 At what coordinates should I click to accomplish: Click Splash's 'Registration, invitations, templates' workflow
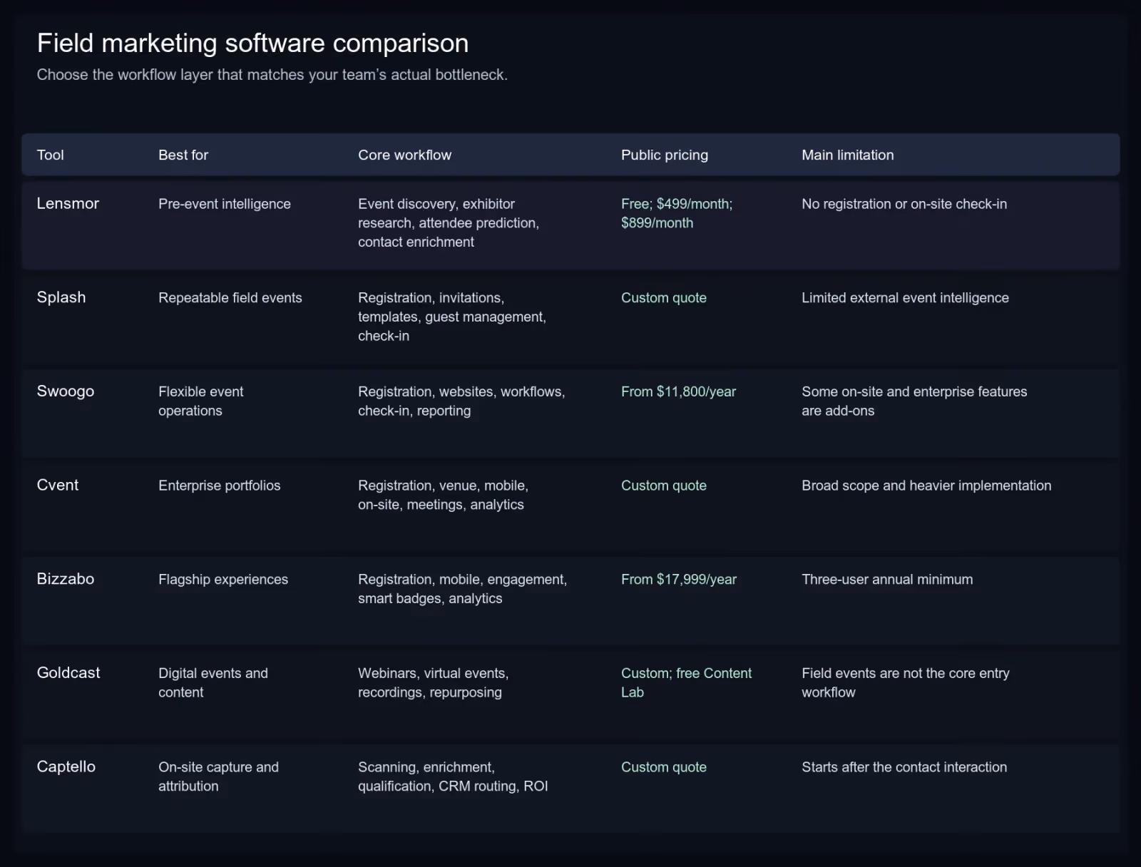[452, 317]
